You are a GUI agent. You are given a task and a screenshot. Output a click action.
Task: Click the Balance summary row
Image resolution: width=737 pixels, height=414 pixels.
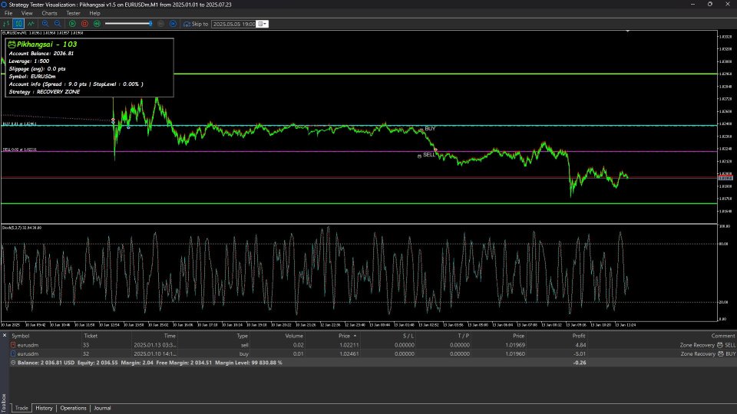[373, 363]
